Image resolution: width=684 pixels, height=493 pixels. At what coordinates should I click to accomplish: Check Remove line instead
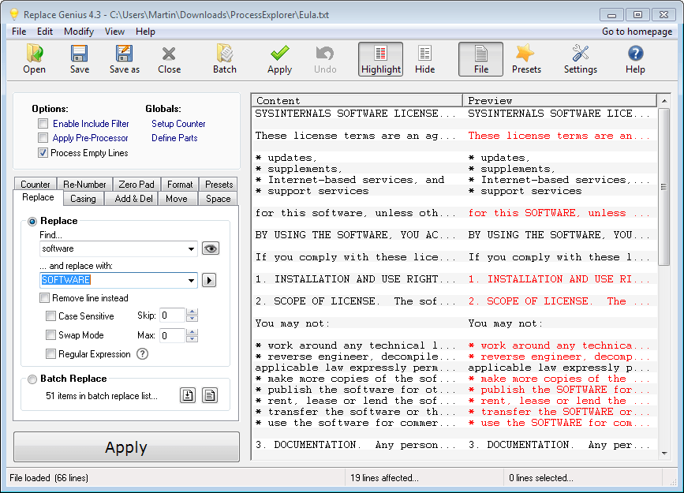(x=44, y=298)
